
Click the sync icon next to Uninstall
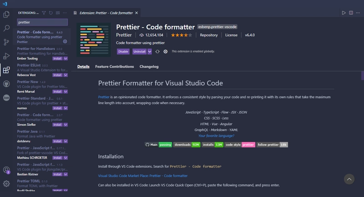pyautogui.click(x=157, y=52)
